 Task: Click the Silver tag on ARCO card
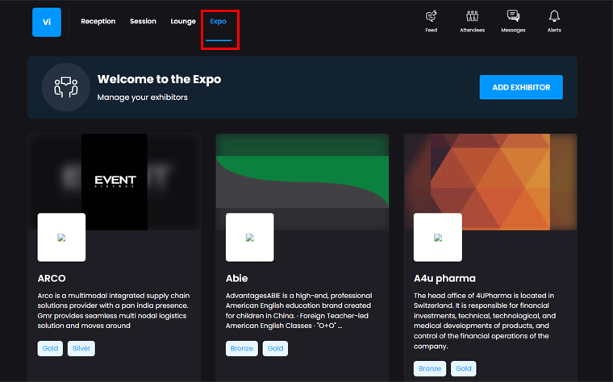(x=81, y=348)
